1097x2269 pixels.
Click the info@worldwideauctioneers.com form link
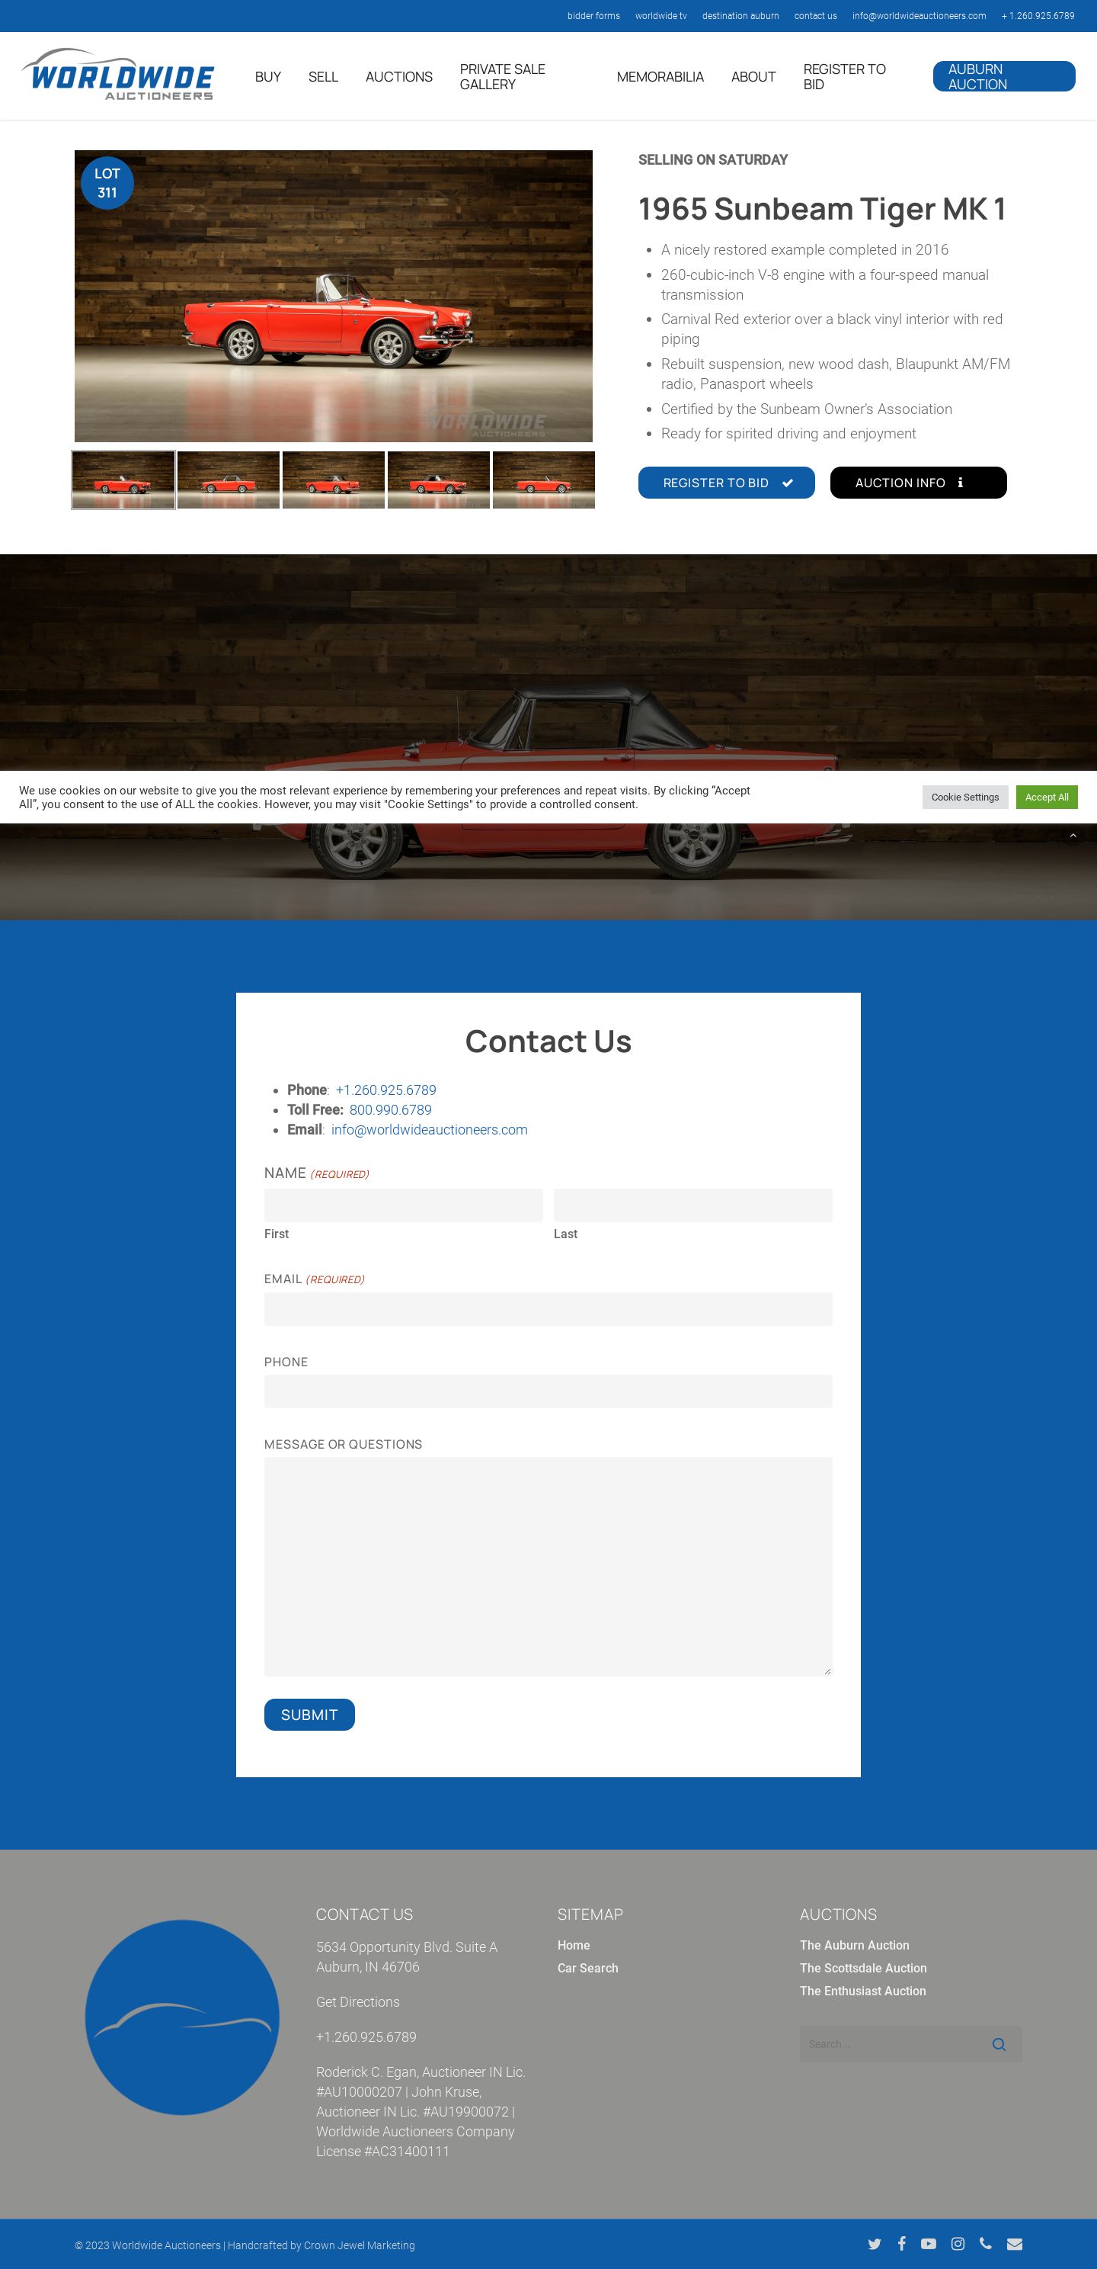click(430, 1129)
